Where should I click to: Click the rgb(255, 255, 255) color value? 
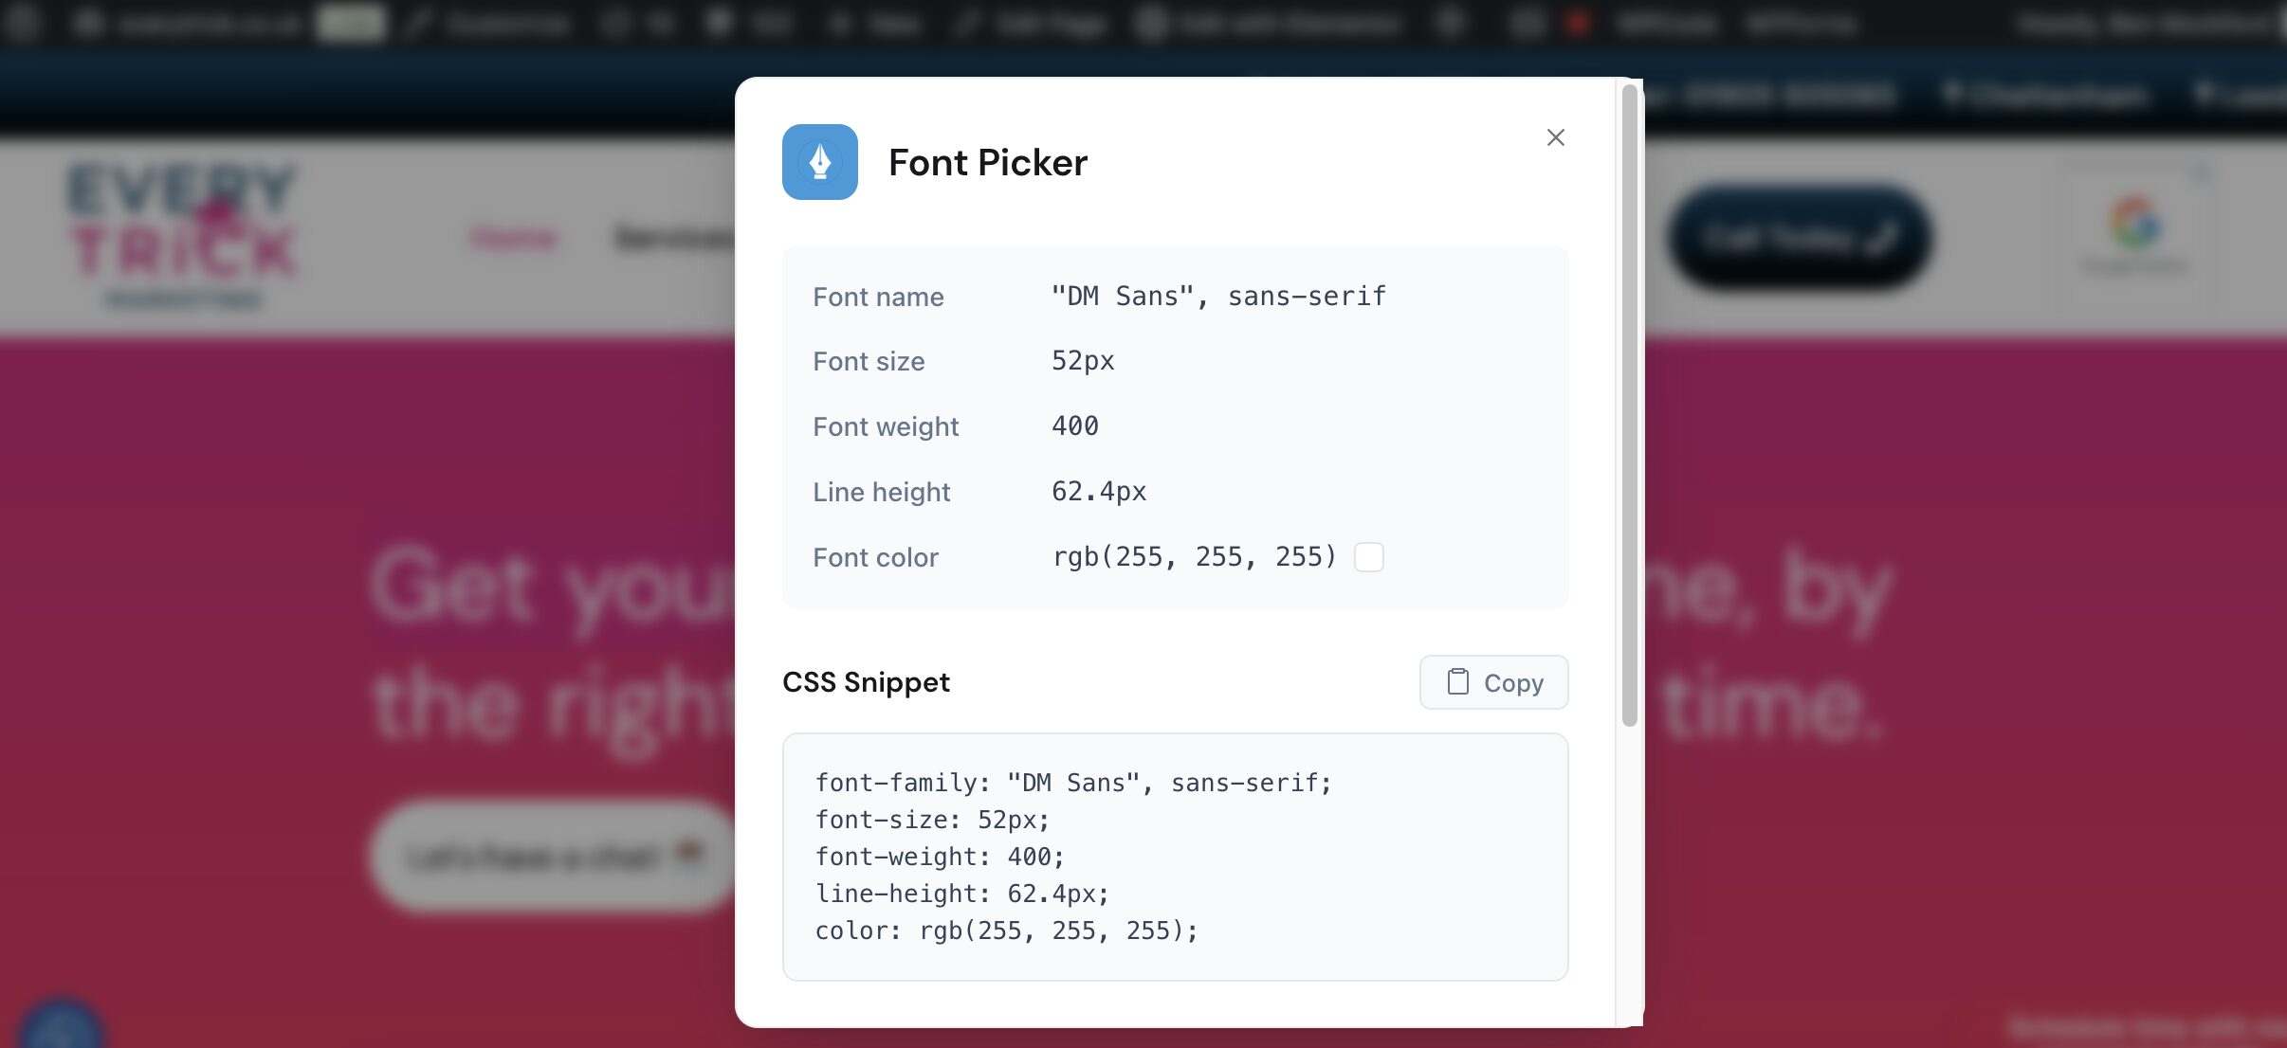[x=1195, y=557]
